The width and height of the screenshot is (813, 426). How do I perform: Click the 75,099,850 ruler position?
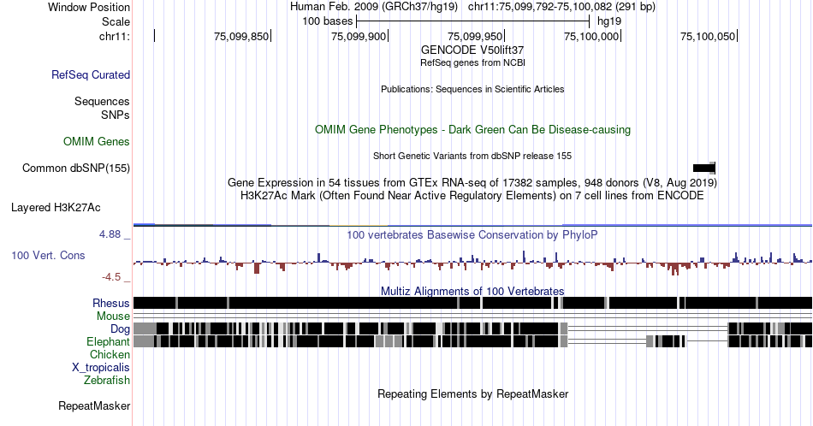coord(241,36)
